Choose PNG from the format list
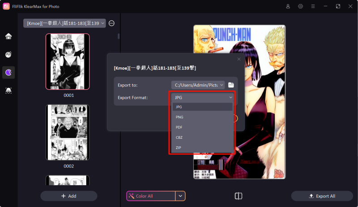 (203, 117)
